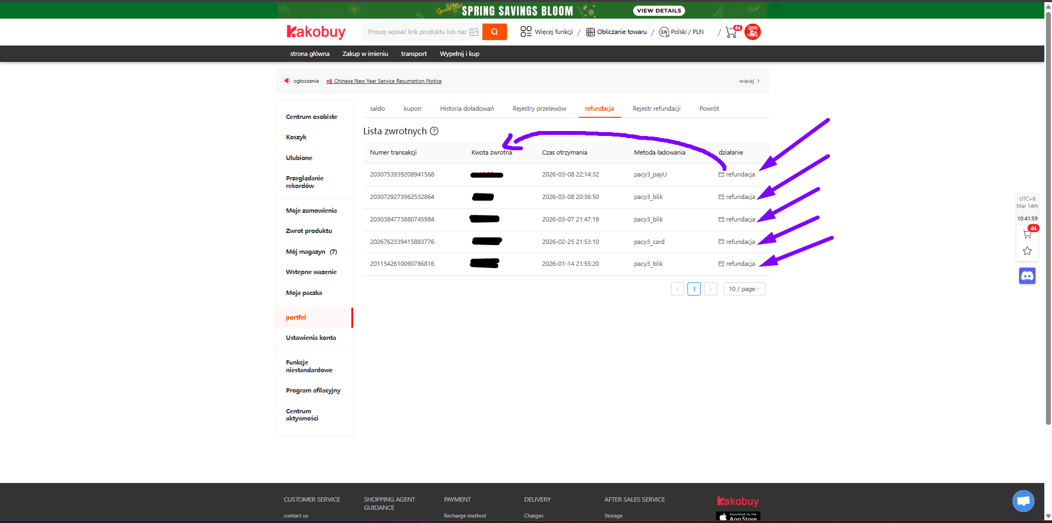Image resolution: width=1052 pixels, height=523 pixels.
Task: Open the Chinese New Year Service Resumption Notice
Action: pos(387,81)
